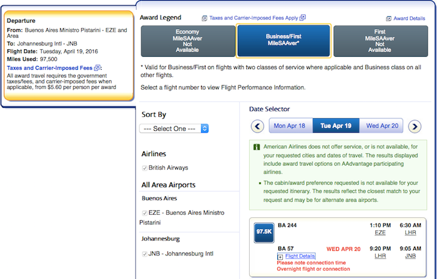The image size is (437, 279).
Task: Open Award Details link
Action: tap(409, 19)
